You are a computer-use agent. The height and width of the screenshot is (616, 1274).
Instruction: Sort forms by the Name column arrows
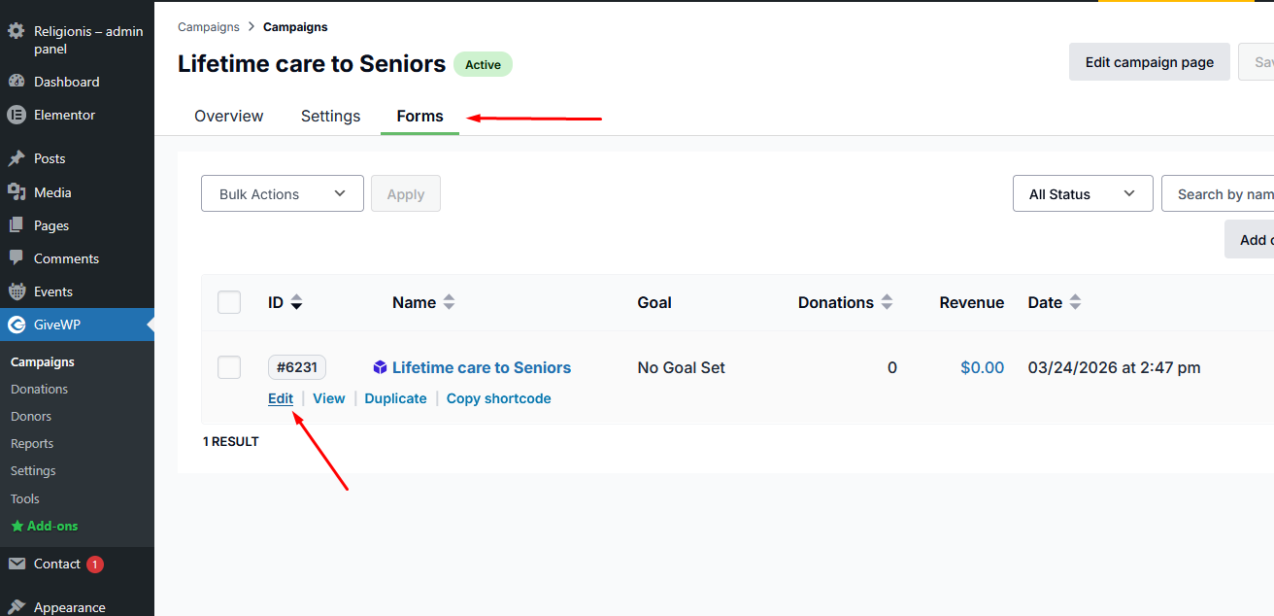point(449,302)
